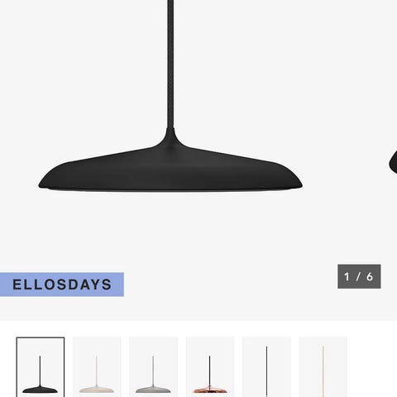Select the black pendant lamp thumbnail

click(x=41, y=367)
